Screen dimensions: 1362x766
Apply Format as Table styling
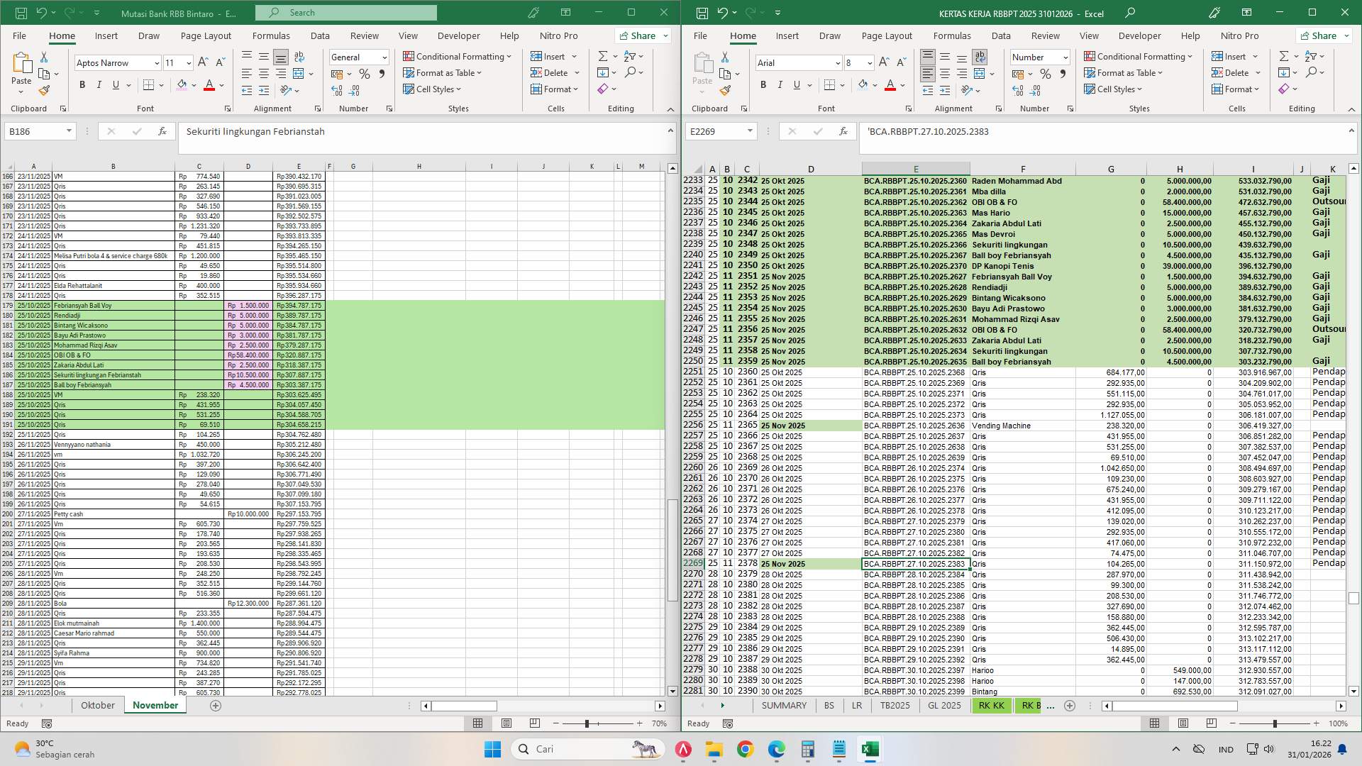[x=1124, y=72]
